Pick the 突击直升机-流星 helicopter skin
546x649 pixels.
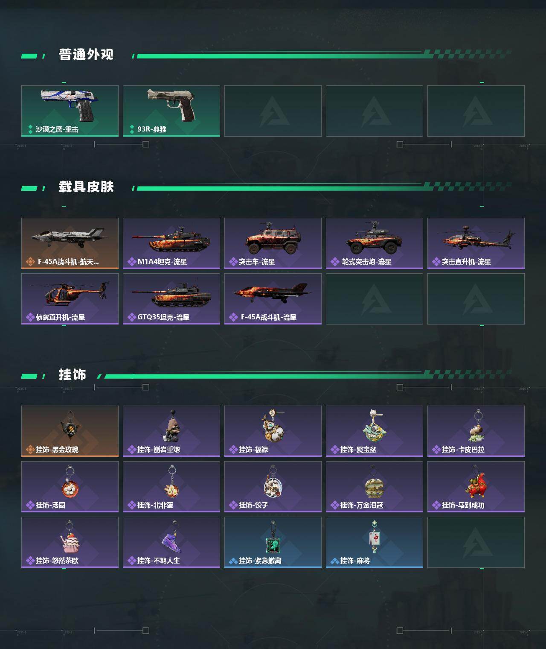click(476, 243)
